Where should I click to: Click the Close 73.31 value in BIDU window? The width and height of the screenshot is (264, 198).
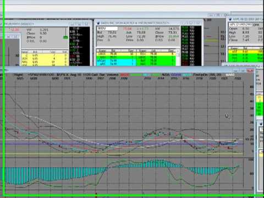(x=172, y=32)
